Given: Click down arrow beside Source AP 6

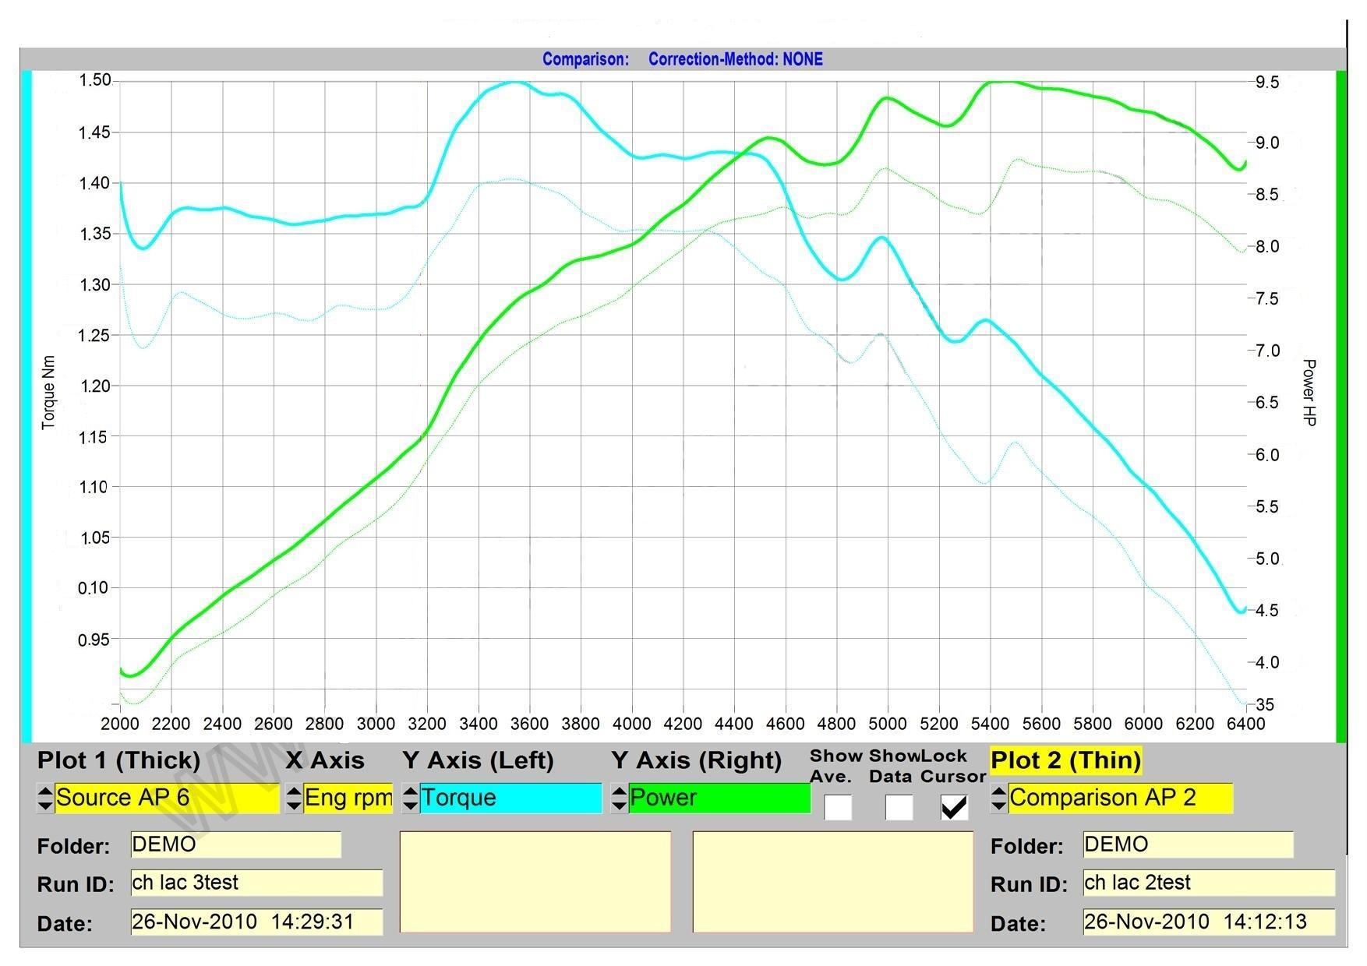Looking at the screenshot, I should pyautogui.click(x=45, y=805).
